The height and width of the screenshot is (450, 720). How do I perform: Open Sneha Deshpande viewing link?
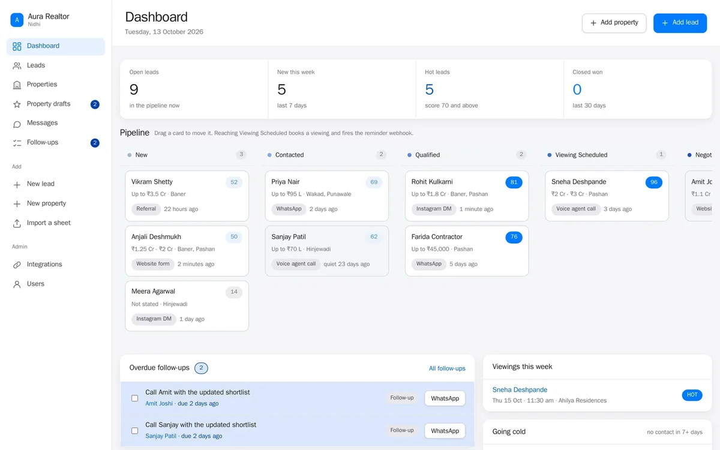[x=520, y=390]
